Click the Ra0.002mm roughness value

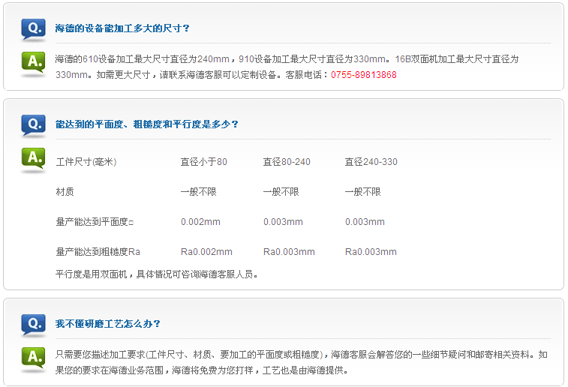coord(206,252)
